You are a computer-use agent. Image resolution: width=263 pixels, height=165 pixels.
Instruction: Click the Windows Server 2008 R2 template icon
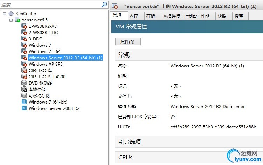[24, 108]
